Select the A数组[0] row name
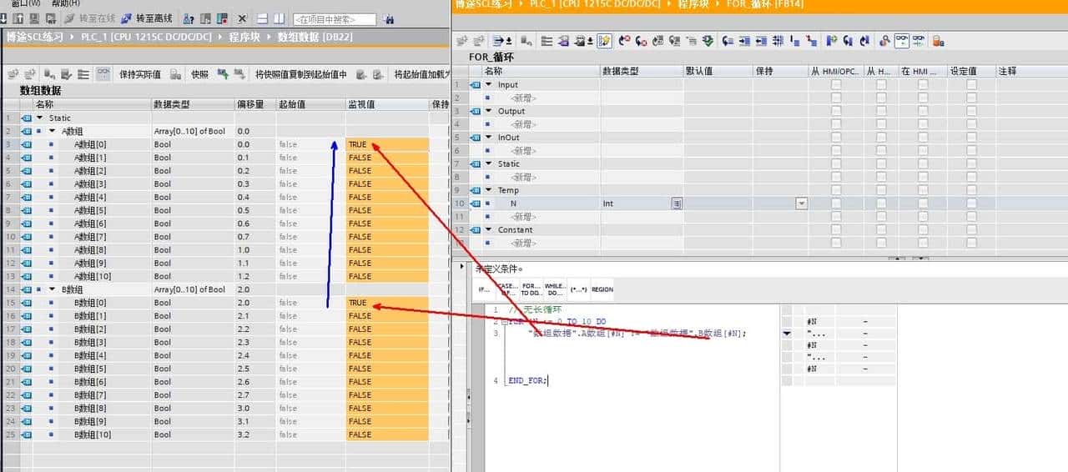1068x472 pixels. (x=90, y=145)
